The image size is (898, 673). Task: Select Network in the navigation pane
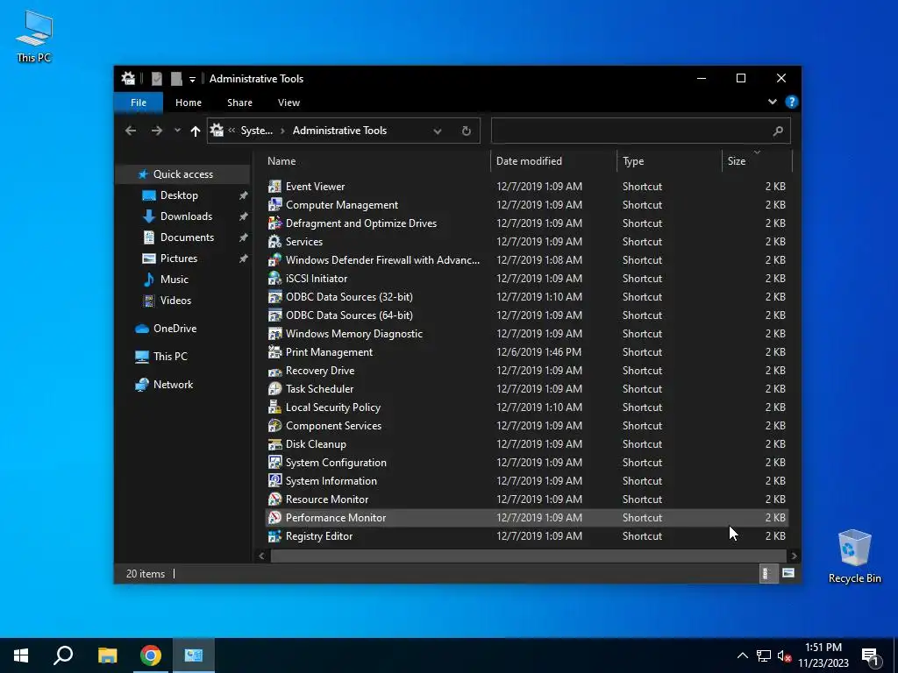click(173, 385)
